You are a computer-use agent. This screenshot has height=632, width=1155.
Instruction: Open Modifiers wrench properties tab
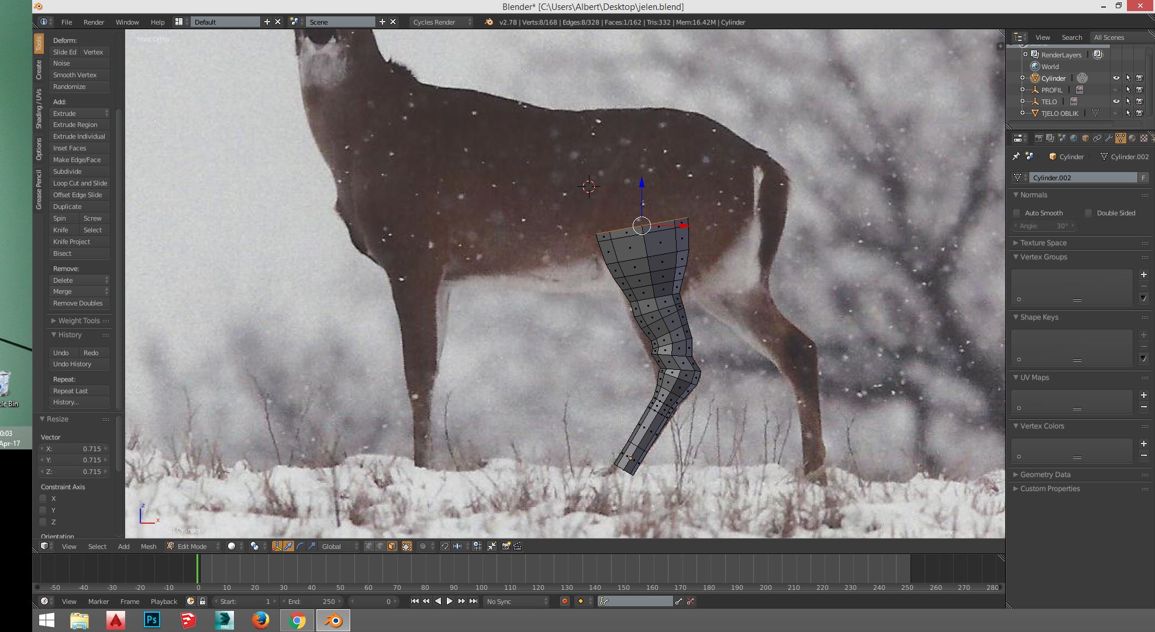1109,138
